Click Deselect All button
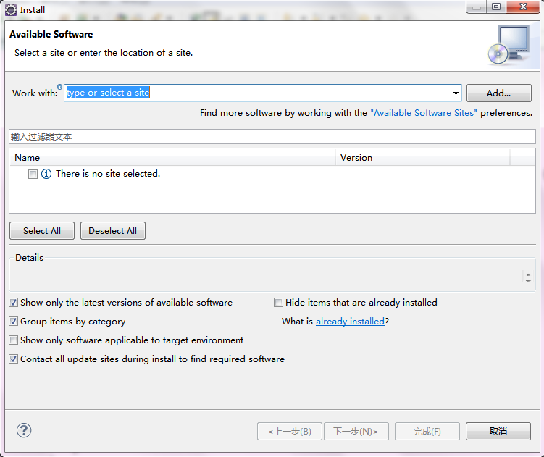The height and width of the screenshot is (457, 544). tap(113, 231)
